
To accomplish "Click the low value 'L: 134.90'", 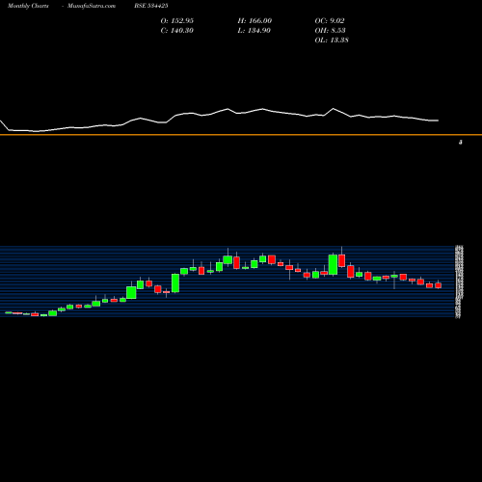I will (254, 31).
